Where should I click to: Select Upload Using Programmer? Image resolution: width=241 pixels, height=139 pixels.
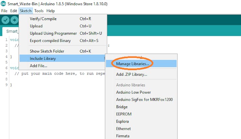63,33
